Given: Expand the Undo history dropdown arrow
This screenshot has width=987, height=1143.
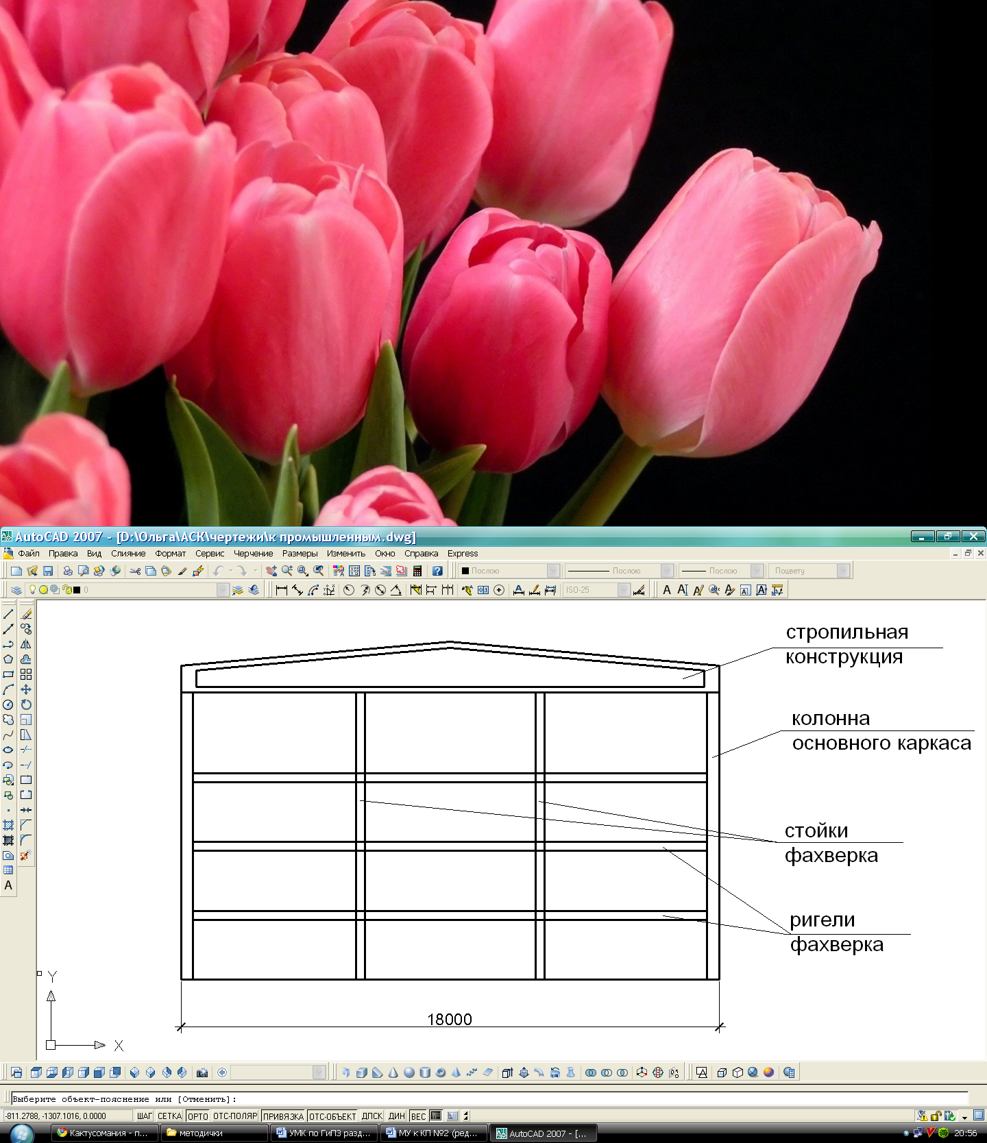Looking at the screenshot, I should (230, 571).
